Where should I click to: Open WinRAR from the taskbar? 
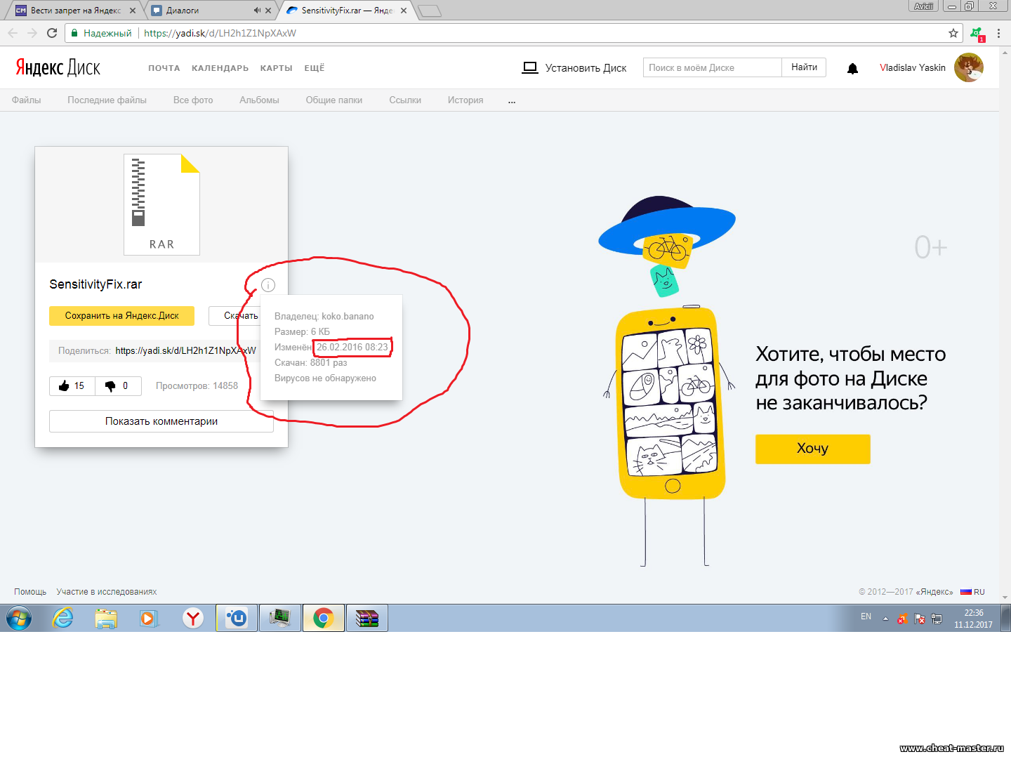point(366,619)
